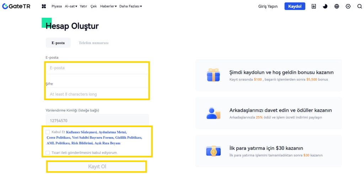Focus the Yönlendirme Kimliği field
364x174 pixels.
pos(97,120)
